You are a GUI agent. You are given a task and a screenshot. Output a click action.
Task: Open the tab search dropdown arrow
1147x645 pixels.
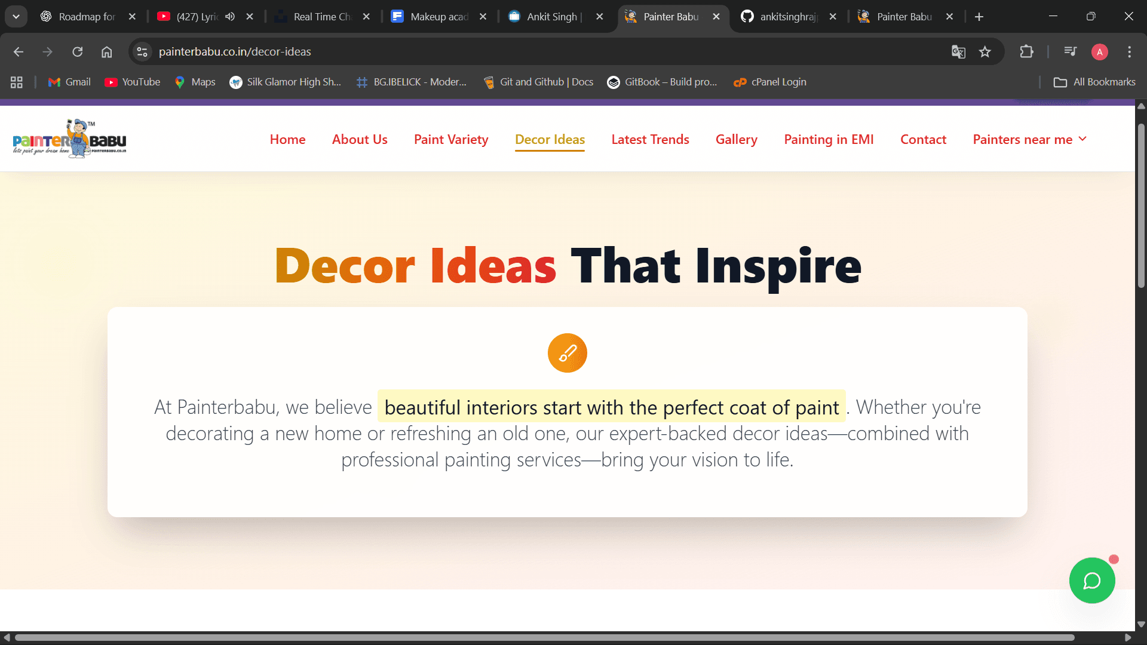(16, 17)
